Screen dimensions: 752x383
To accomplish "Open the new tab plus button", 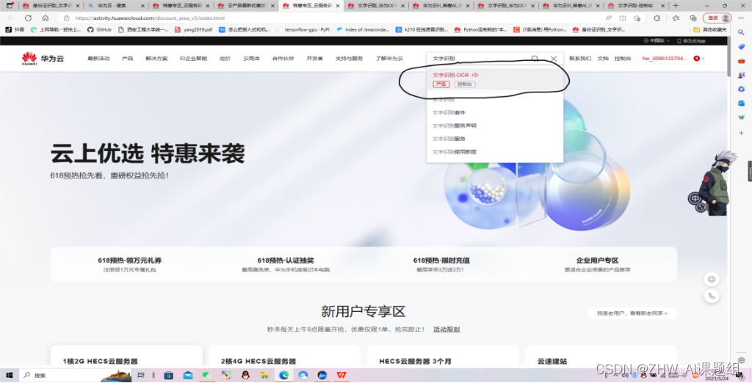I will [x=676, y=5].
